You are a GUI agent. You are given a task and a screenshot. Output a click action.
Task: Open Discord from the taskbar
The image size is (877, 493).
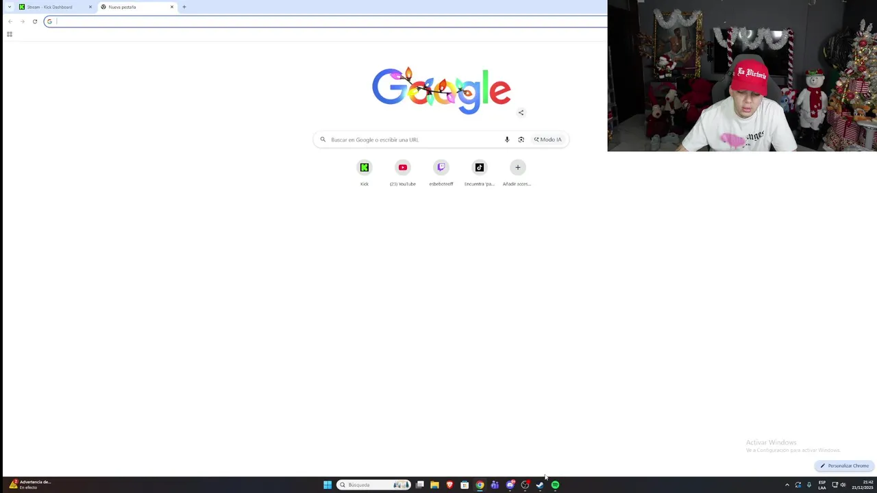(x=510, y=485)
